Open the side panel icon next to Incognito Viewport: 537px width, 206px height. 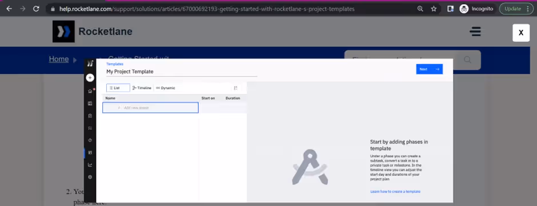[451, 9]
